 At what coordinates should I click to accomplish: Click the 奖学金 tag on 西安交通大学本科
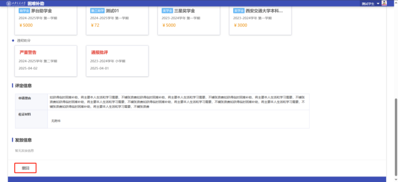pos(239,11)
